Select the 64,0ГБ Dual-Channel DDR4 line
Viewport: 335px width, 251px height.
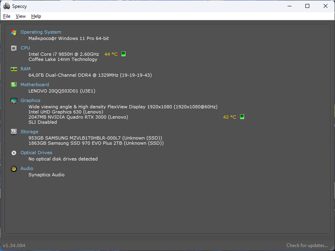pos(90,75)
